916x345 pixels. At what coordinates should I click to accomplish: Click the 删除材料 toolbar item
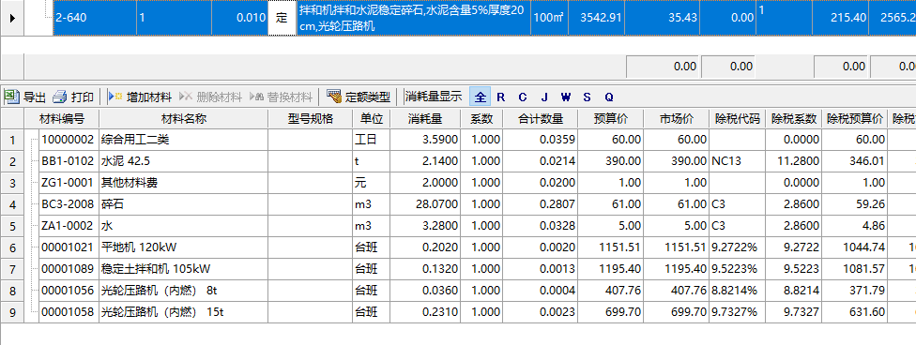tap(210, 97)
